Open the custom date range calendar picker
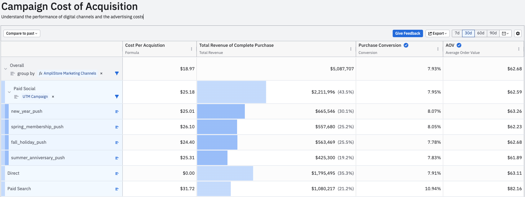 pyautogui.click(x=505, y=33)
